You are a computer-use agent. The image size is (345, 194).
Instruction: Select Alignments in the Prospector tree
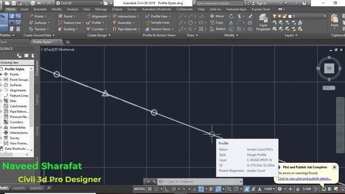pyautogui.click(x=18, y=90)
